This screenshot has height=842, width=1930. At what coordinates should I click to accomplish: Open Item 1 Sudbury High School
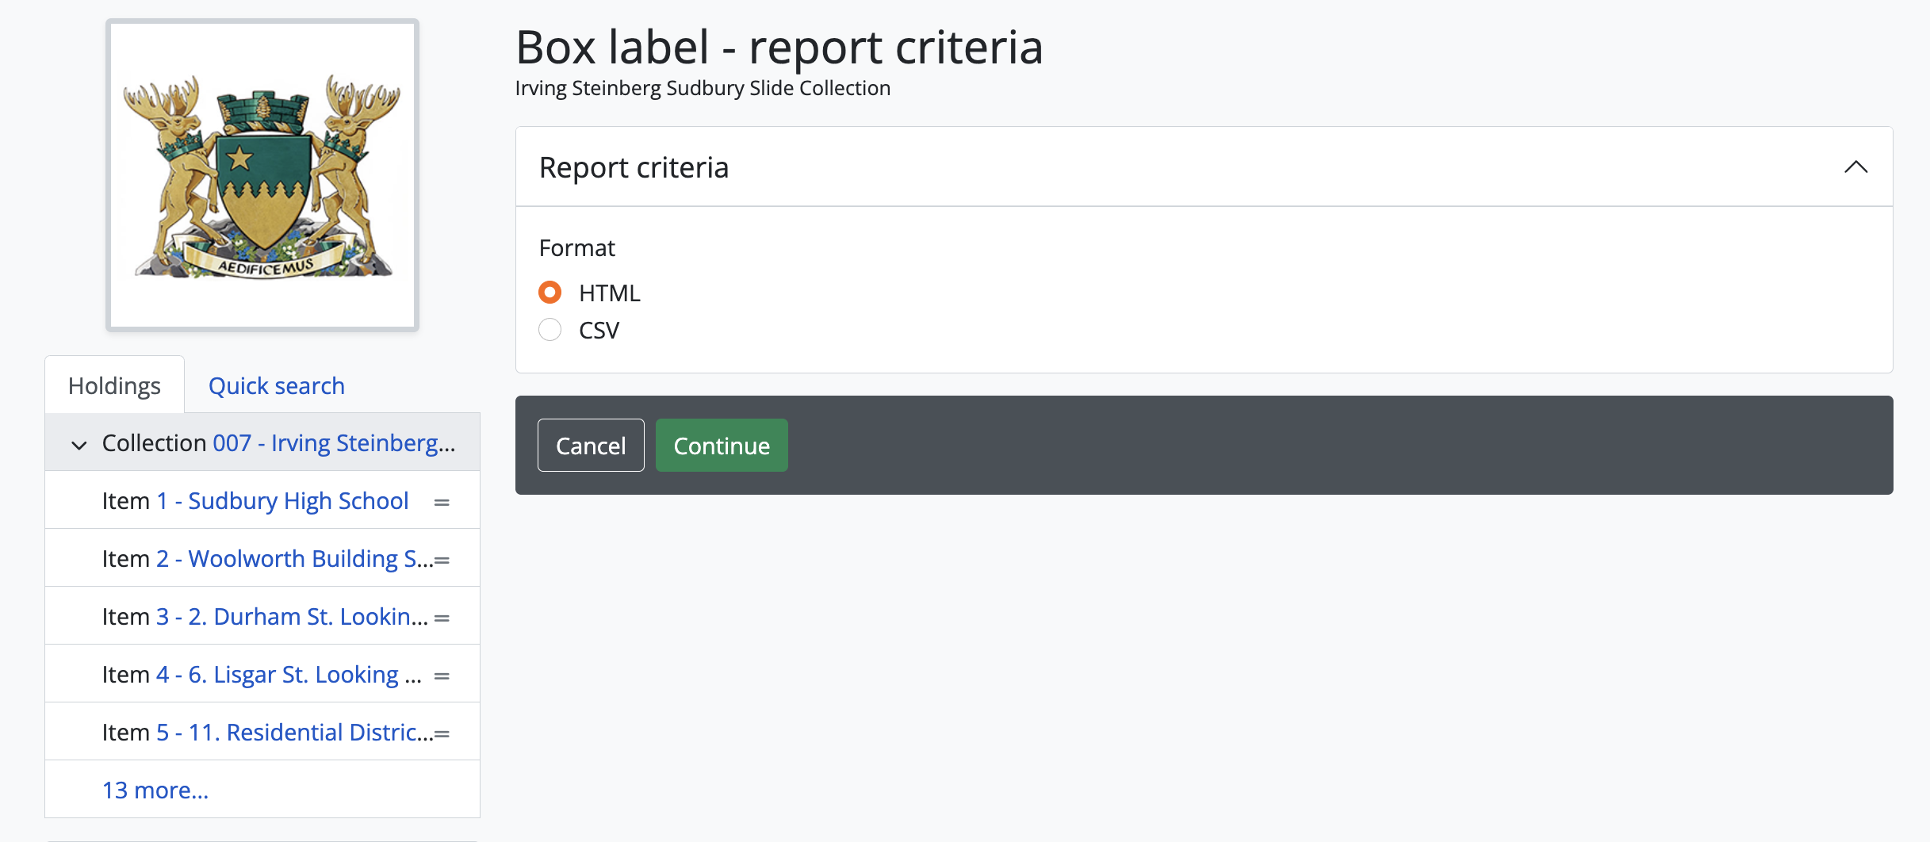click(297, 501)
